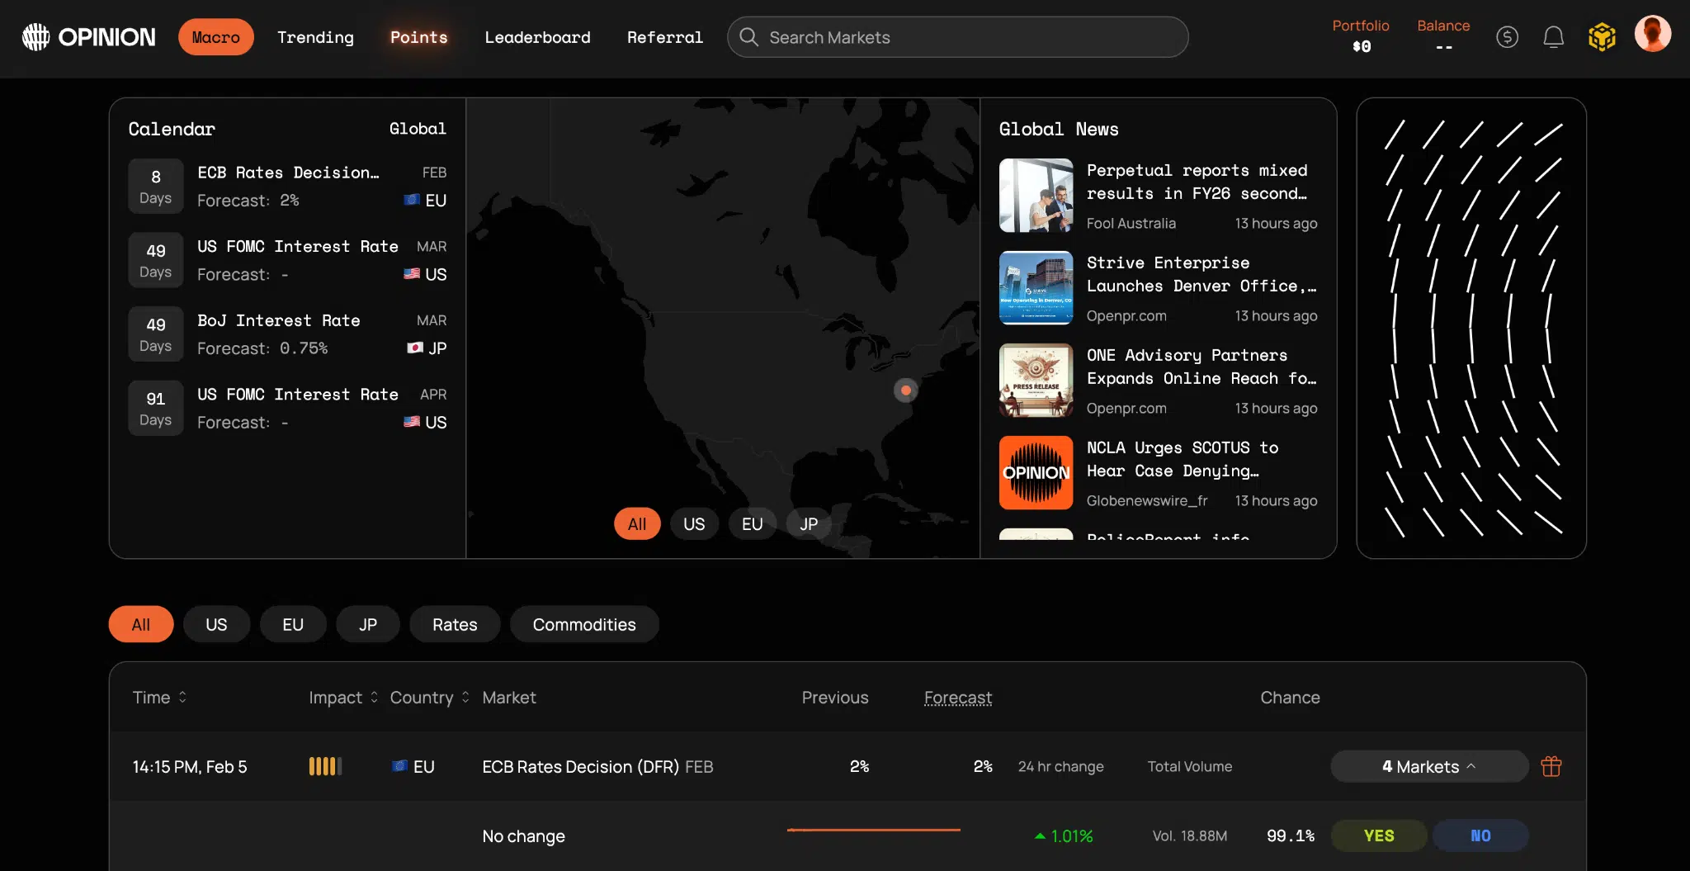Screen dimensions: 1690x871
Task: Click the dollar coin icon
Action: (x=1507, y=37)
